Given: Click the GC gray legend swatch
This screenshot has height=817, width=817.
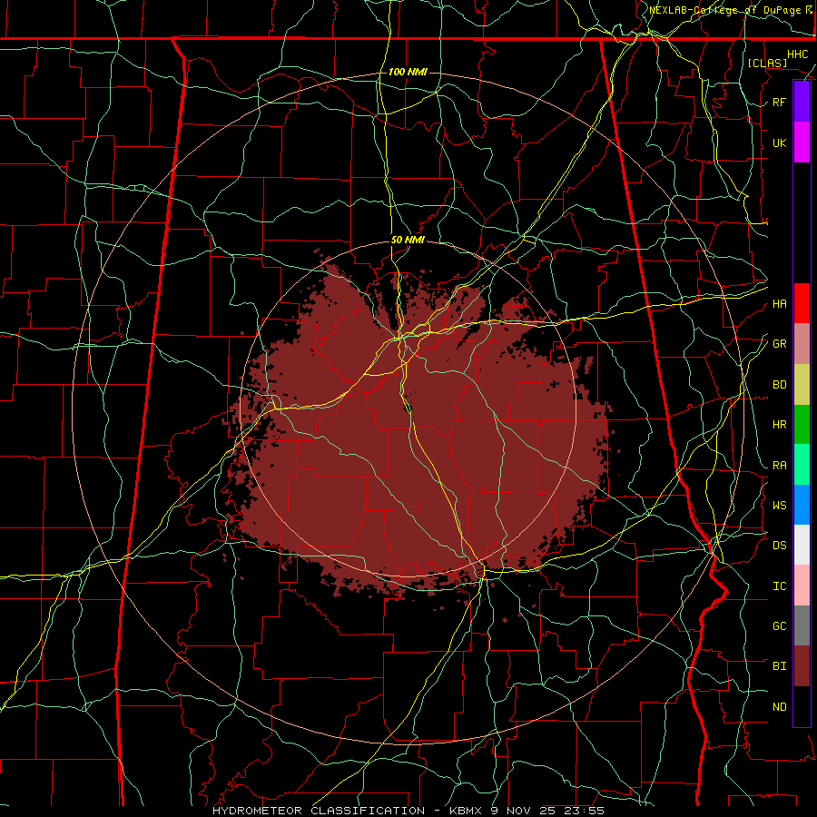Looking at the screenshot, I should point(802,625).
